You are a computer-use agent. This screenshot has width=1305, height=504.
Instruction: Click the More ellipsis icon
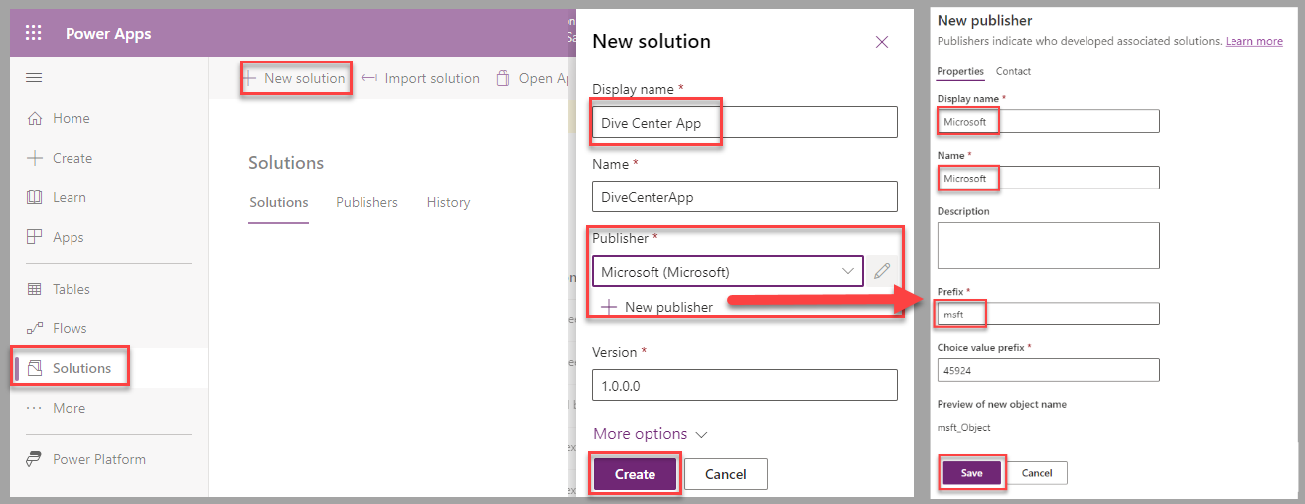tap(34, 408)
